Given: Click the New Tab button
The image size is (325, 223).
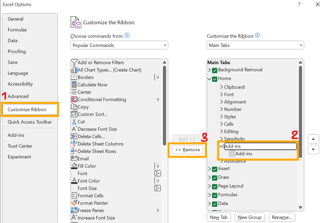Looking at the screenshot, I should pos(219,217).
